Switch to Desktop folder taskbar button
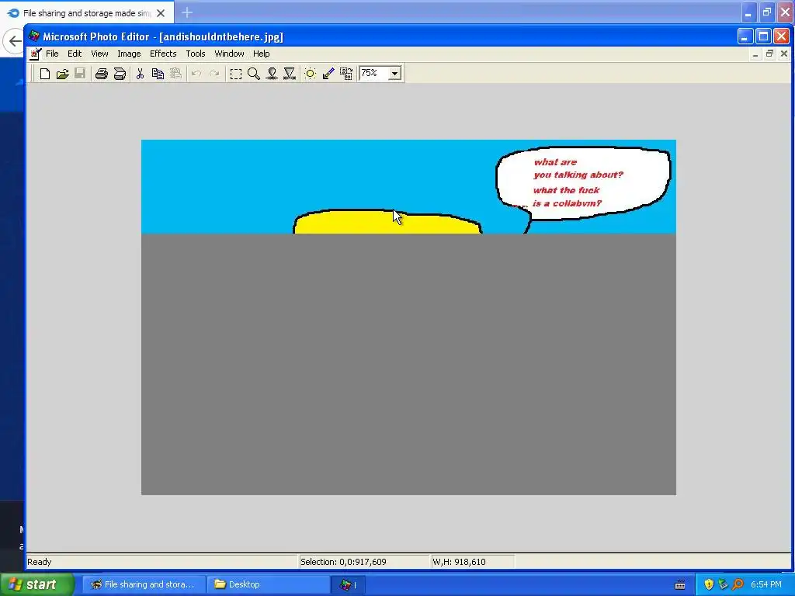Viewport: 795px width, 596px height. tap(268, 584)
